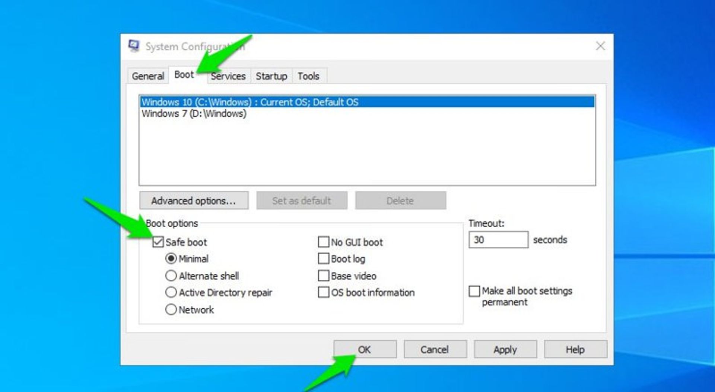The image size is (715, 392).
Task: Open Help for System Configuration
Action: pyautogui.click(x=575, y=350)
